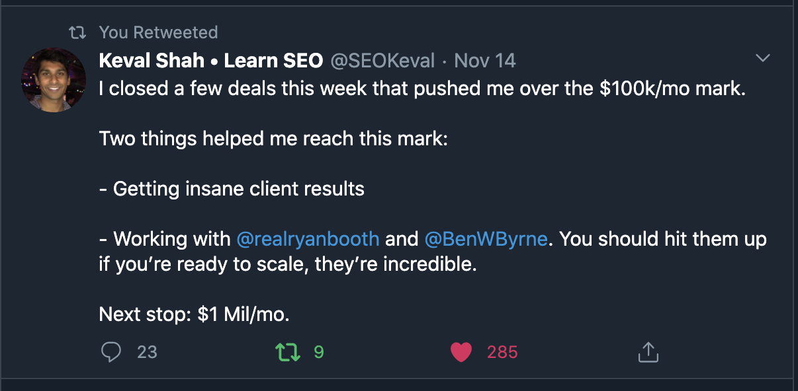Click the Nov 14 timestamp
Viewport: 798px width, 391px height.
(485, 61)
